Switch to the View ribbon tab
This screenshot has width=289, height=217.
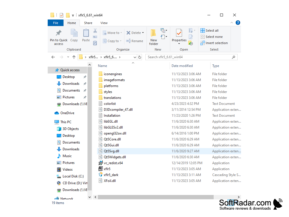pyautogui.click(x=104, y=23)
